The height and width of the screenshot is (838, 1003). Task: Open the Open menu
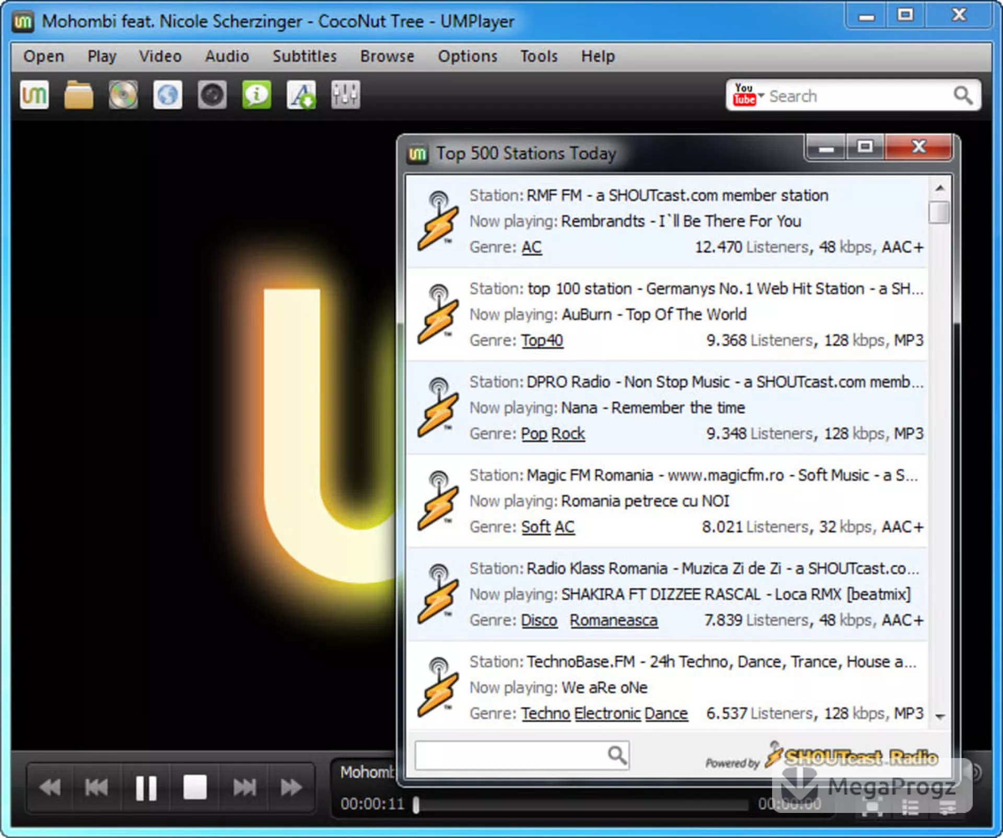pyautogui.click(x=44, y=56)
